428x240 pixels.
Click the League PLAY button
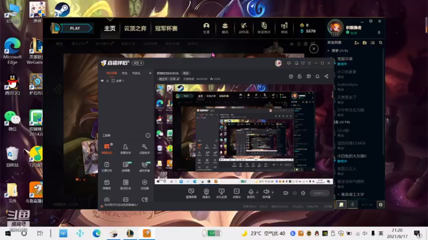(77, 28)
